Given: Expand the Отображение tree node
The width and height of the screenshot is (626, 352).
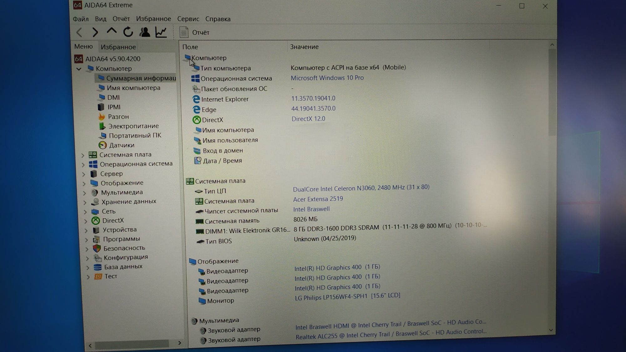Looking at the screenshot, I should [x=84, y=183].
